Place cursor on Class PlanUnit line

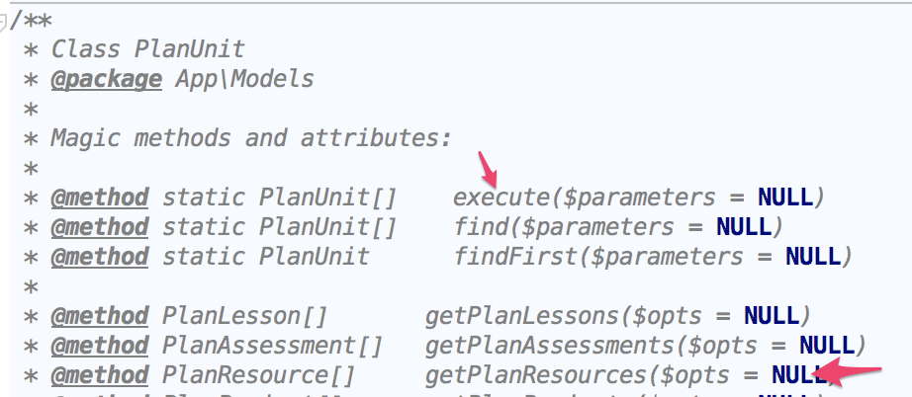point(147,48)
